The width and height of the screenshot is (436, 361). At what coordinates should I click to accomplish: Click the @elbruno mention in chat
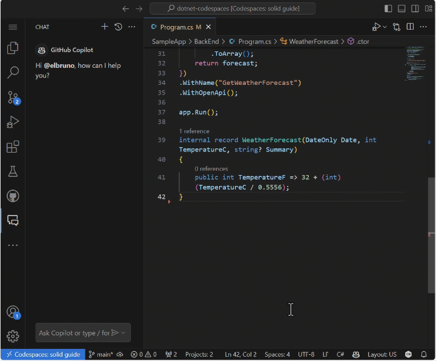tap(59, 65)
